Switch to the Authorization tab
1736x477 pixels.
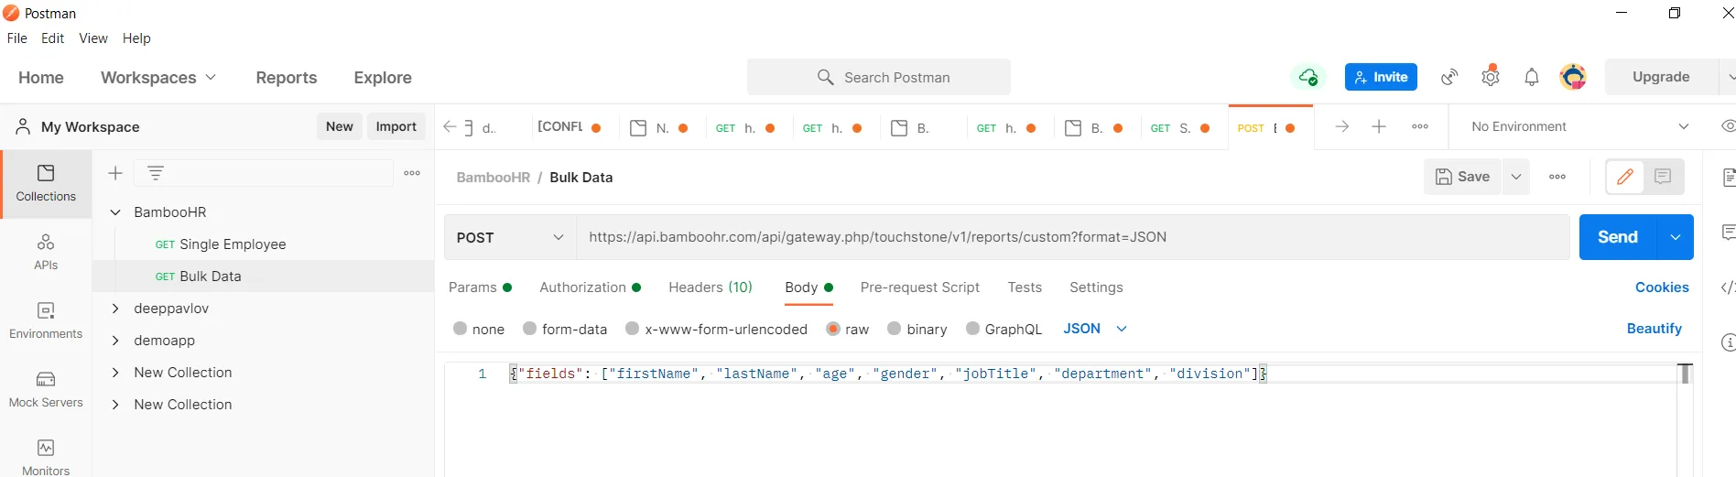590,287
